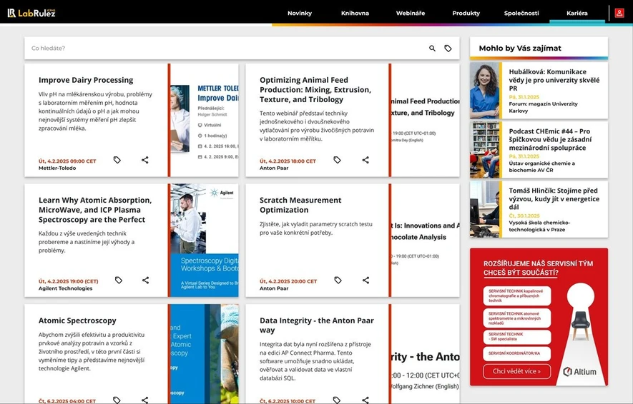Click Agilent Spectroscopy Digital Workshops image
This screenshot has width=633, height=404.
(x=205, y=241)
